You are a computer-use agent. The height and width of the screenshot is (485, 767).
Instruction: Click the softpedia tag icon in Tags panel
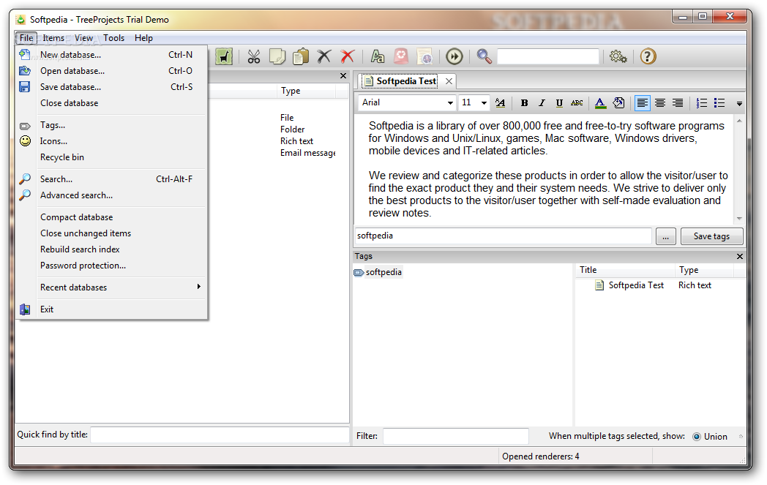(359, 272)
